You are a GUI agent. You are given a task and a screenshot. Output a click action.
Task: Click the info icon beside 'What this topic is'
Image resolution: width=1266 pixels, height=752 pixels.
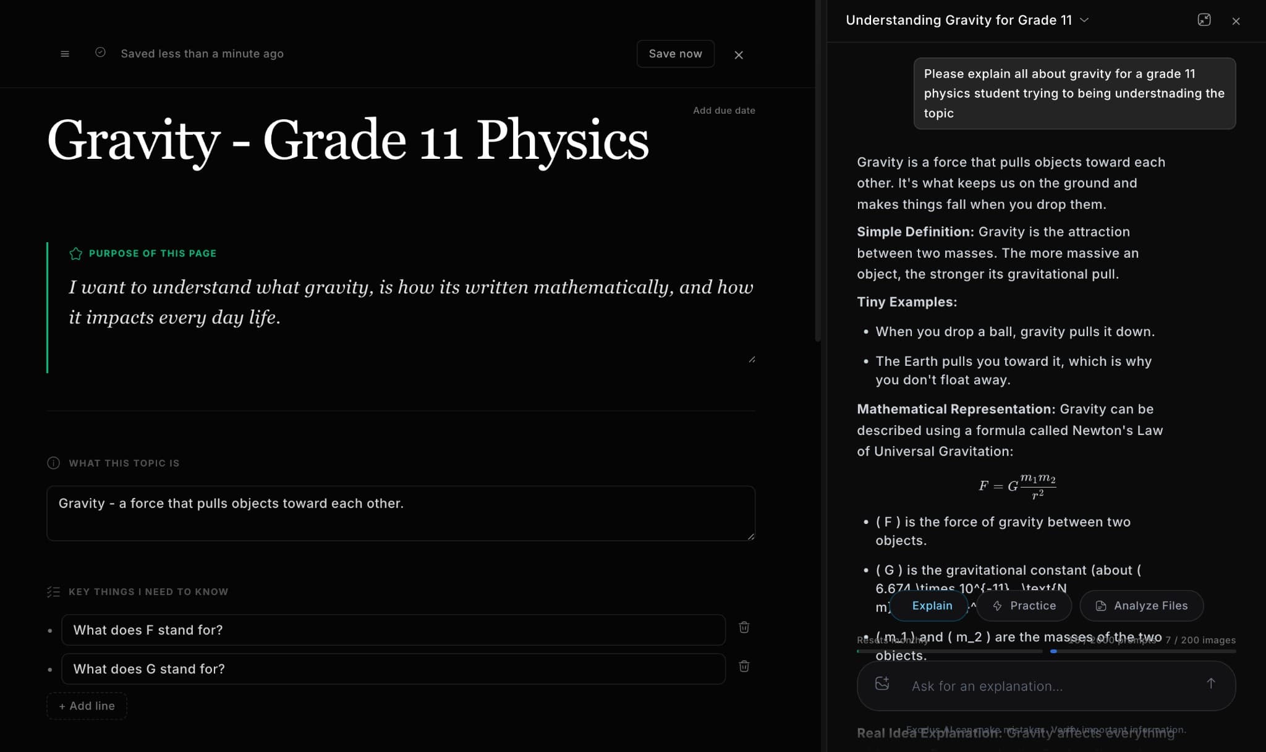pyautogui.click(x=54, y=463)
